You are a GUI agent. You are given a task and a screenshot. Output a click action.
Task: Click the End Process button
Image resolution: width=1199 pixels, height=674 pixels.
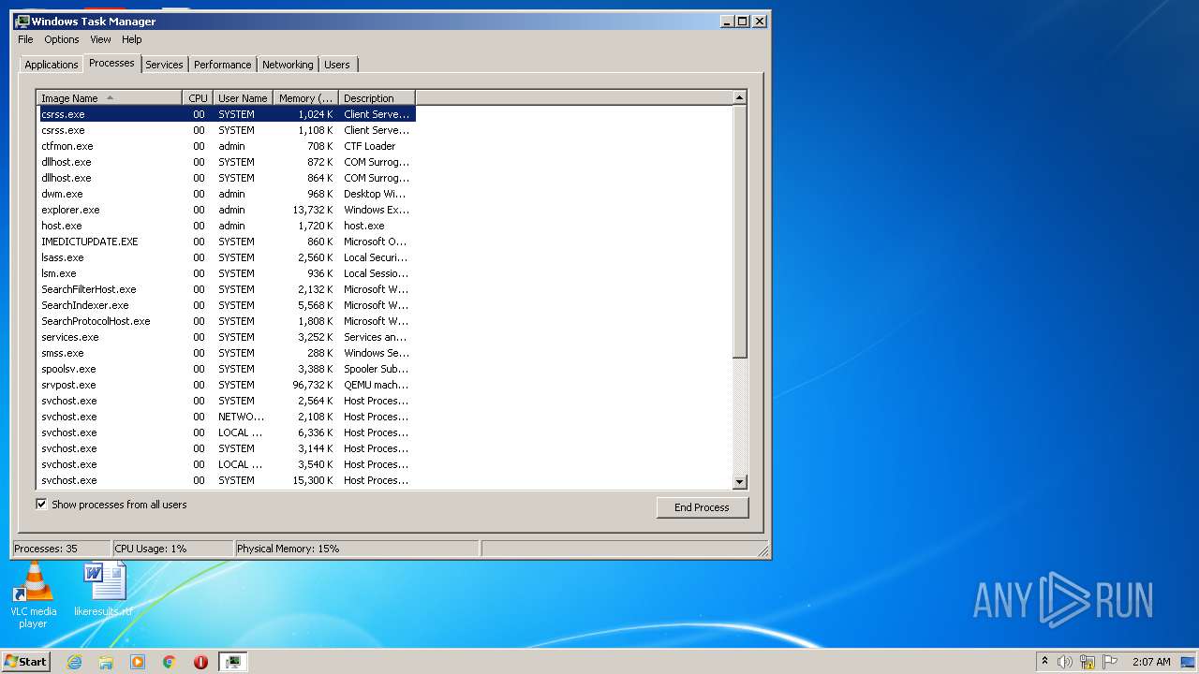(703, 507)
